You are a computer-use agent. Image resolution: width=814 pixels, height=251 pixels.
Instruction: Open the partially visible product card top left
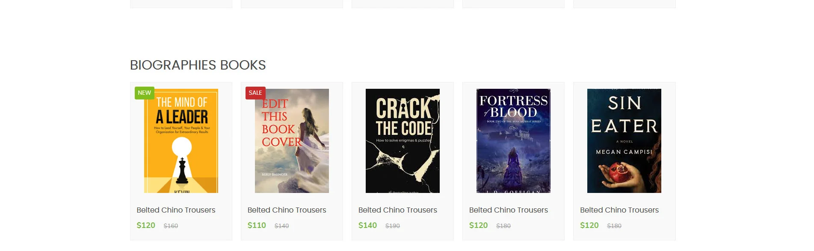tap(181, 2)
